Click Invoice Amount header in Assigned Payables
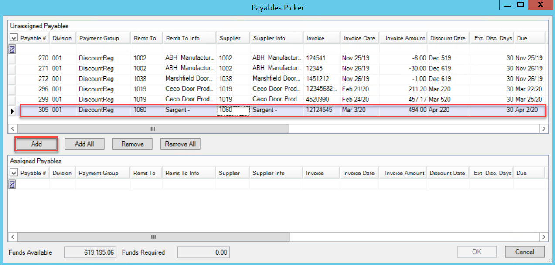The image size is (555, 265). coord(403,173)
